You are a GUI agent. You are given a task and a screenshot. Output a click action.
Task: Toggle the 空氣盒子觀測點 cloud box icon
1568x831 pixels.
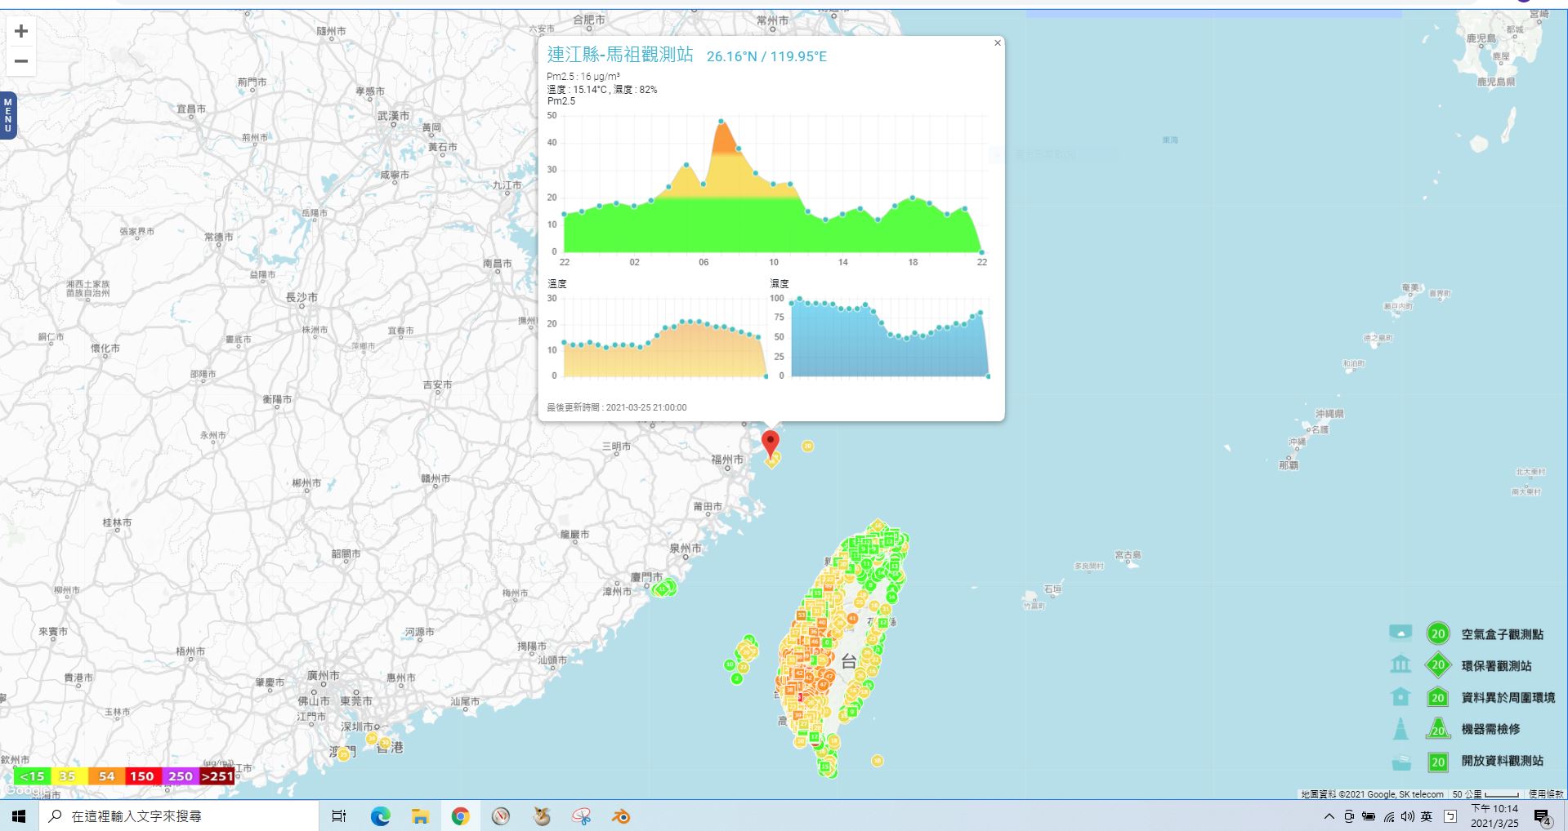[1400, 633]
